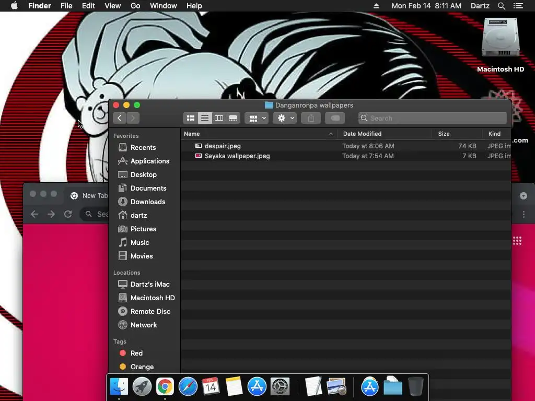This screenshot has height=401, width=535.
Task: Open the View menu
Action: click(x=113, y=6)
